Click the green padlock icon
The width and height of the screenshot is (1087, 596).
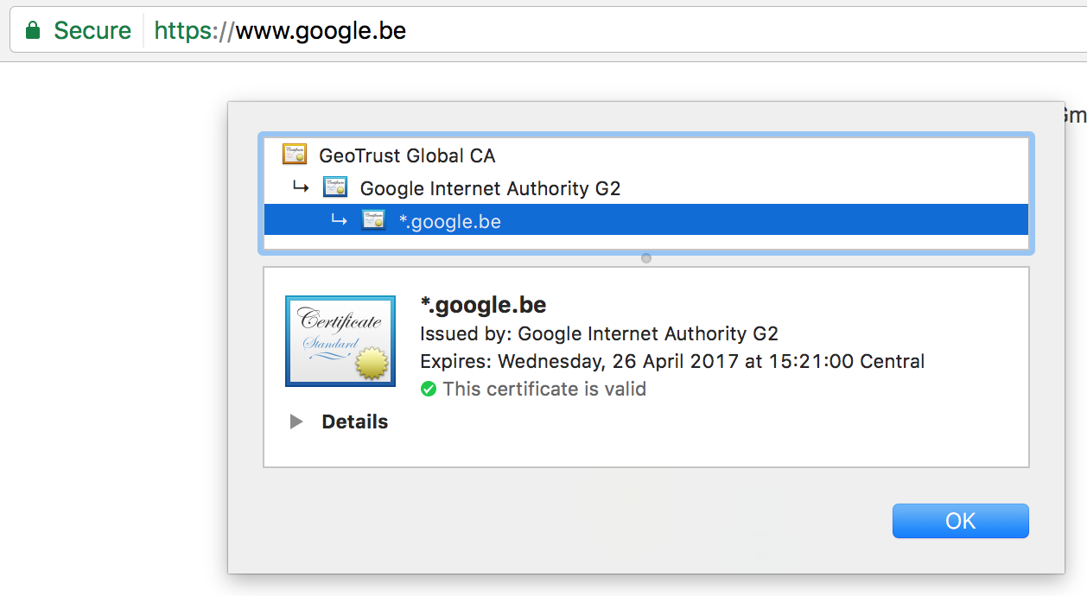(33, 31)
